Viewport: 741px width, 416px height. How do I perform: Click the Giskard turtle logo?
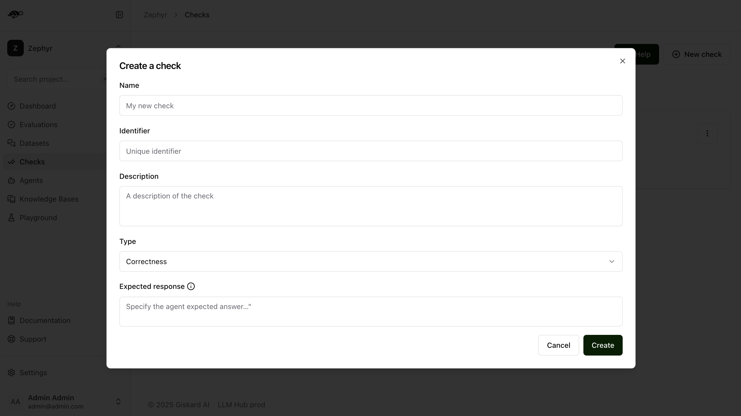[15, 14]
